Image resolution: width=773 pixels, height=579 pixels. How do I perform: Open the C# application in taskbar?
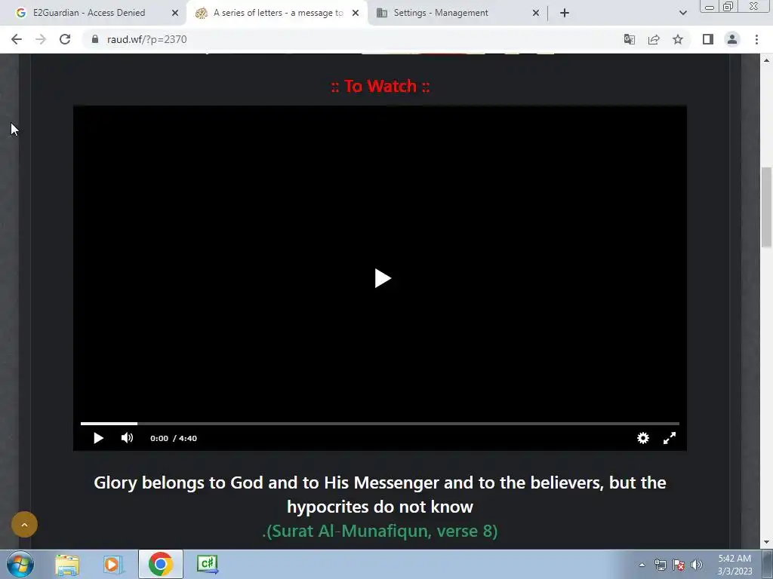click(207, 564)
